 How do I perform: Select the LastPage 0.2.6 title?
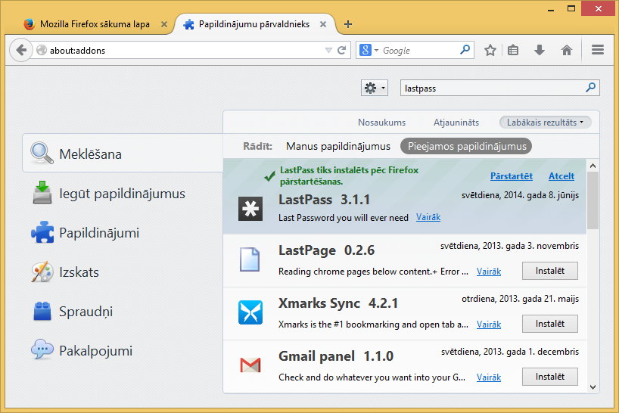point(326,250)
